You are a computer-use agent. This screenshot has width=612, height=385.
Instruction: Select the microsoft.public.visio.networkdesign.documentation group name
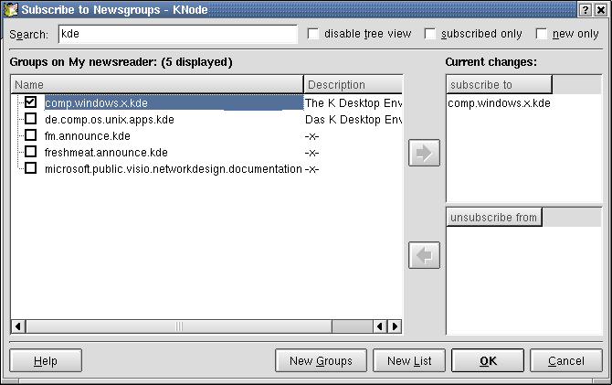pyautogui.click(x=174, y=169)
